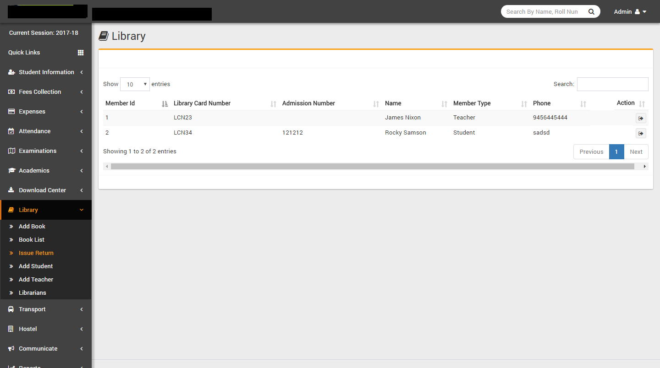Expand the Student Information sidebar menu

click(x=46, y=72)
